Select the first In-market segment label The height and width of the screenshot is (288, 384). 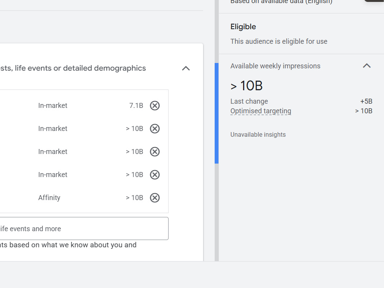(53, 106)
